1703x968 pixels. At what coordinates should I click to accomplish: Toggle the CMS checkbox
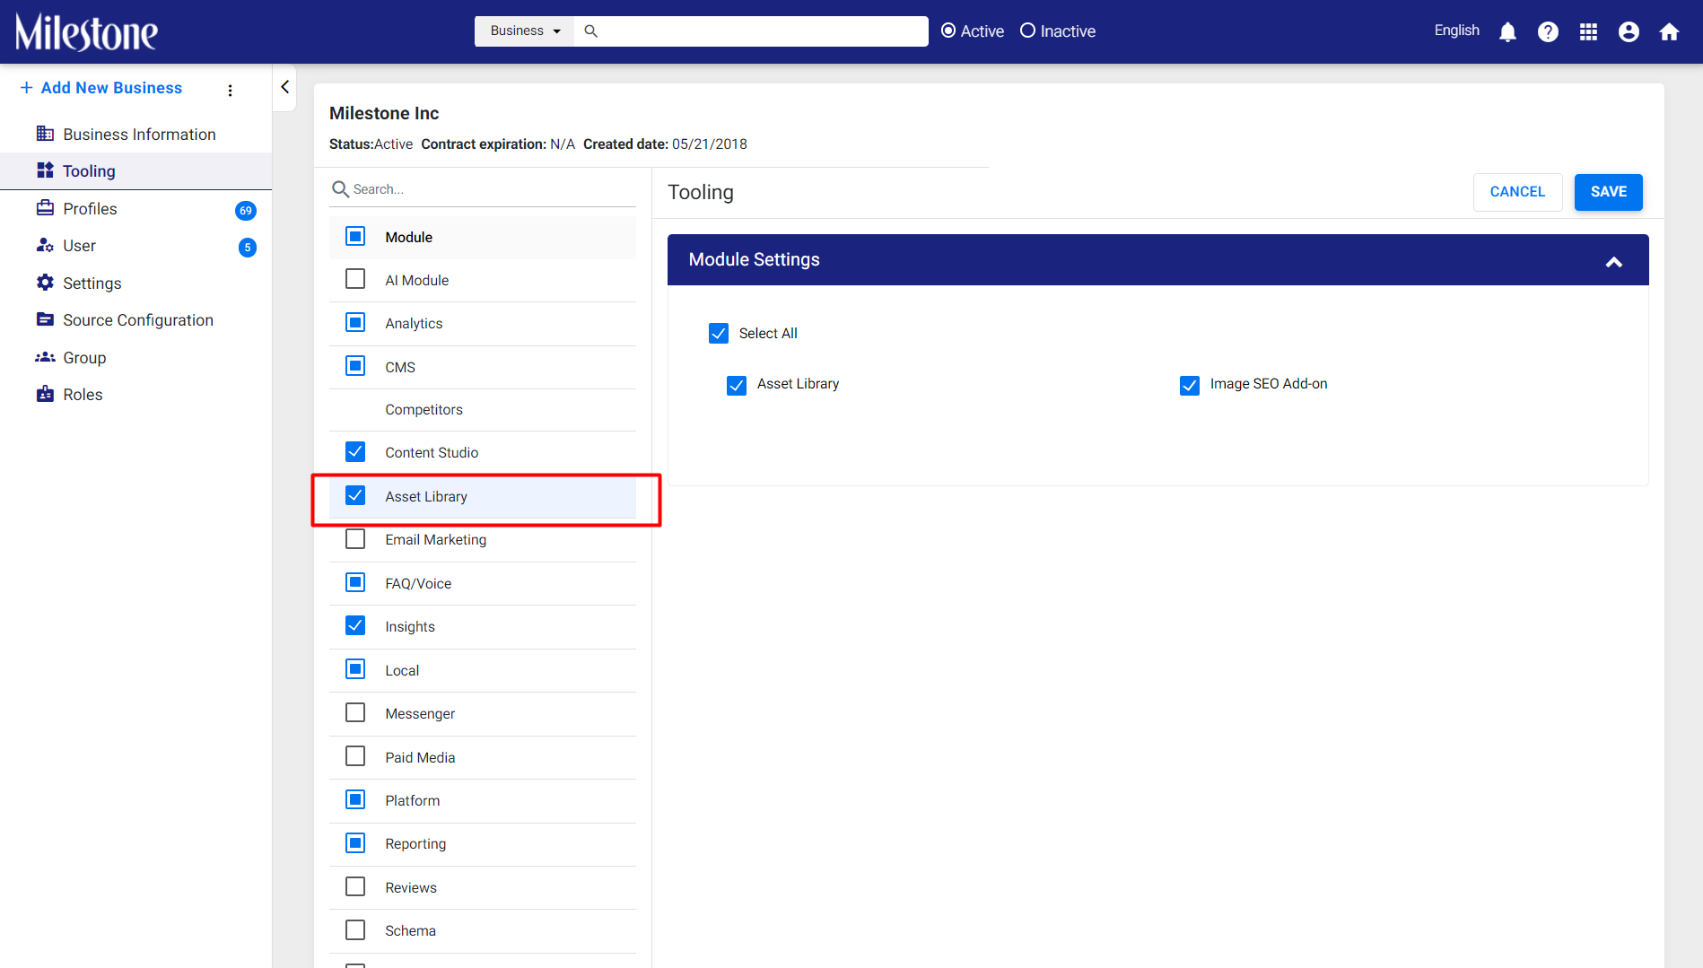(355, 366)
